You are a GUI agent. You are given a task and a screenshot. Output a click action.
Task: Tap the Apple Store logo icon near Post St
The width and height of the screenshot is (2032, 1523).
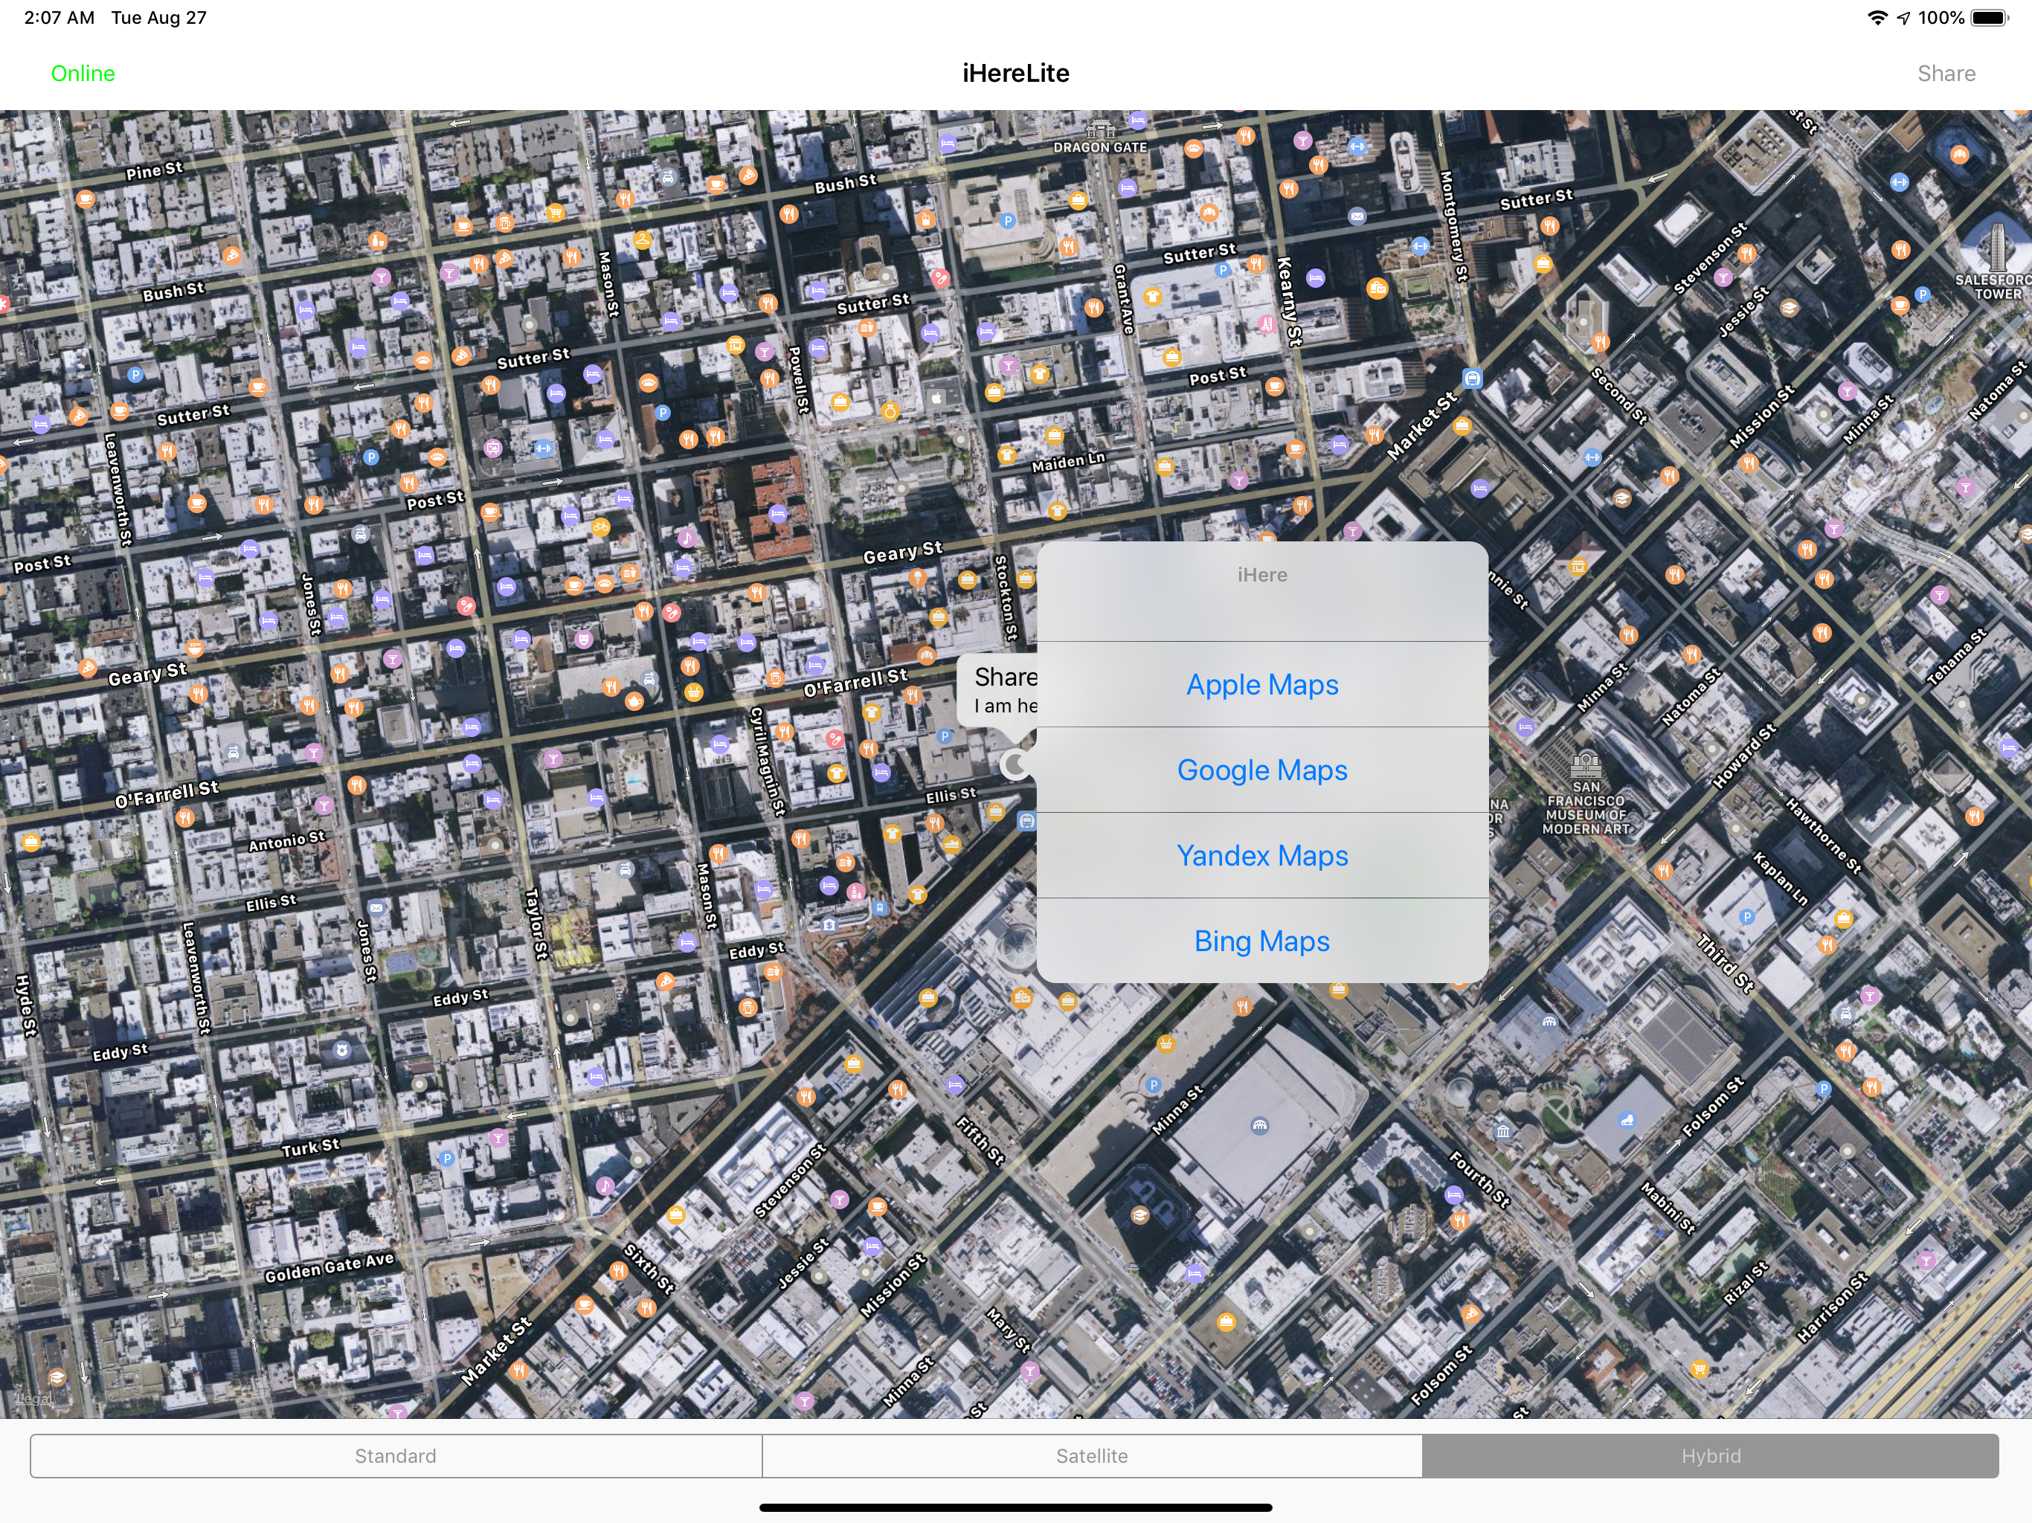(x=937, y=398)
